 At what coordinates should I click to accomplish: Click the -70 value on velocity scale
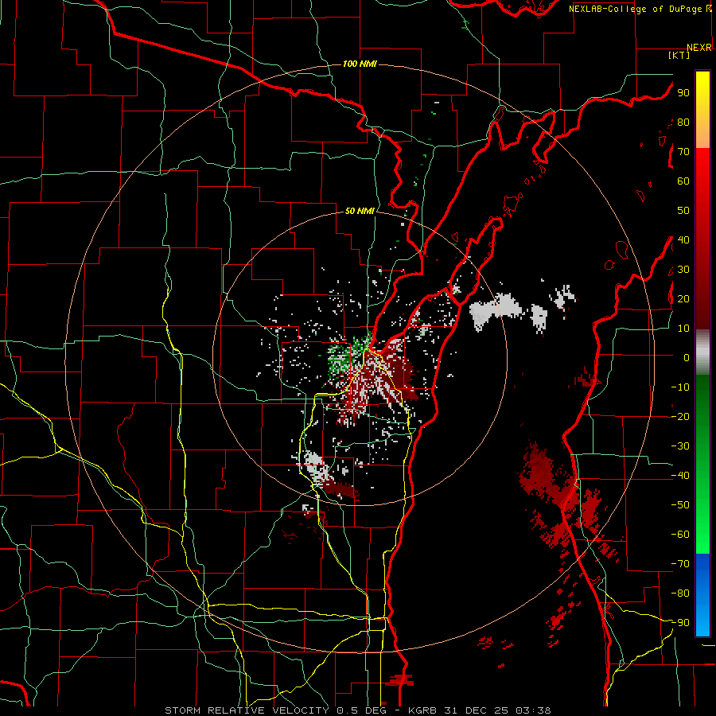click(x=680, y=564)
